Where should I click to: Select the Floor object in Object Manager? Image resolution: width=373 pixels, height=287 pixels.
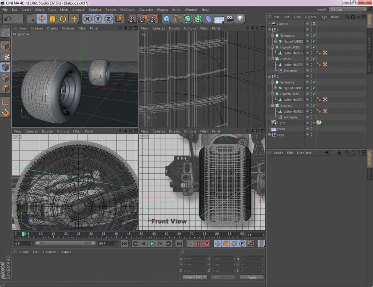pos(281,129)
